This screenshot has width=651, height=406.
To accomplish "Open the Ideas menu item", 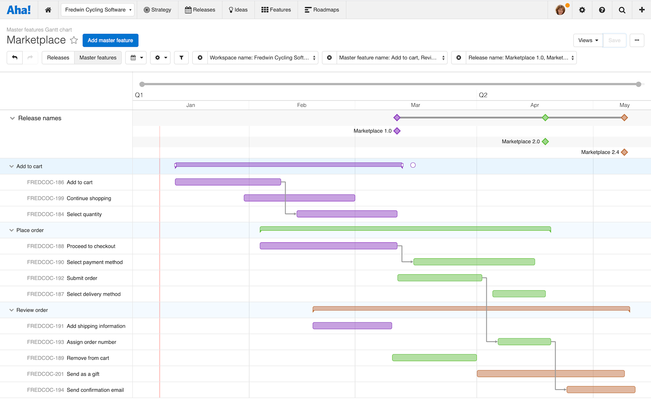I will click(238, 10).
